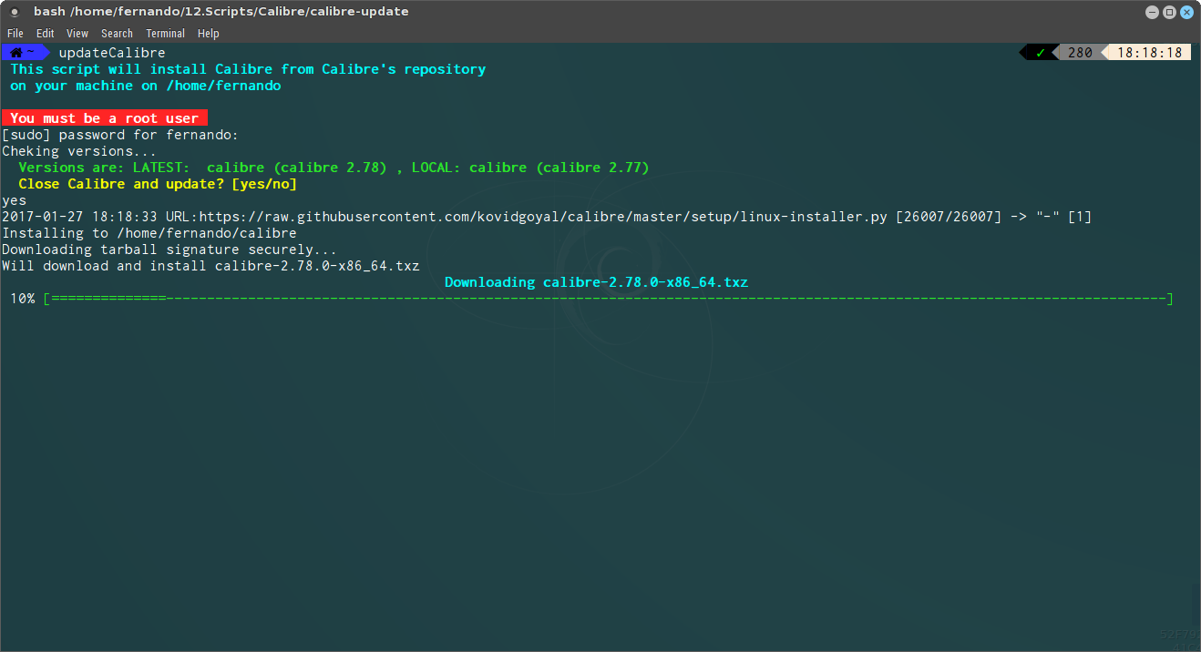Click 'Installing to /home/fernando/calibre' line
The image size is (1201, 652).
click(149, 233)
